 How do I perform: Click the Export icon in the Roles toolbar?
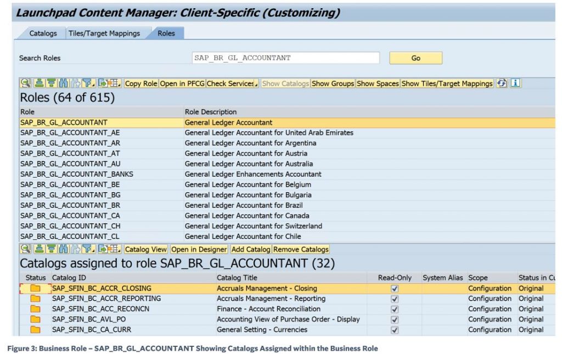103,83
